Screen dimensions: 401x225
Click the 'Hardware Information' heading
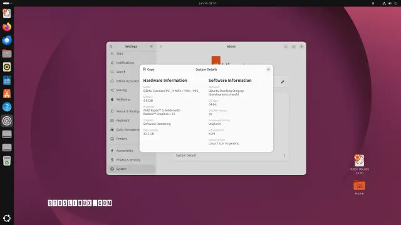click(x=165, y=81)
